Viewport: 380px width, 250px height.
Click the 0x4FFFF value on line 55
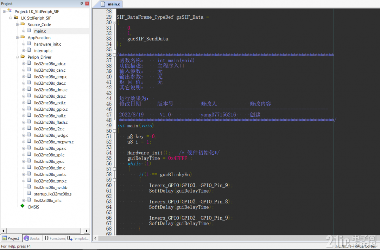click(178, 159)
